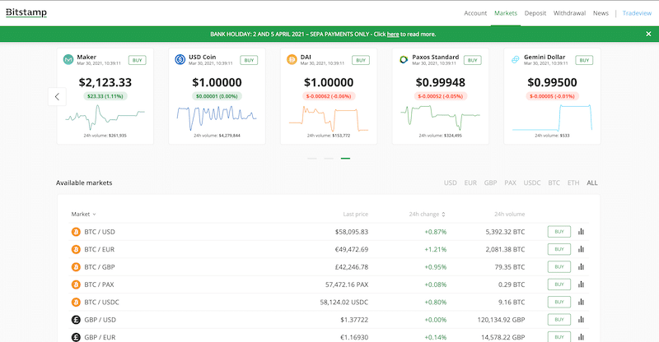Open chart icon for BTC / EUR

(x=581, y=249)
